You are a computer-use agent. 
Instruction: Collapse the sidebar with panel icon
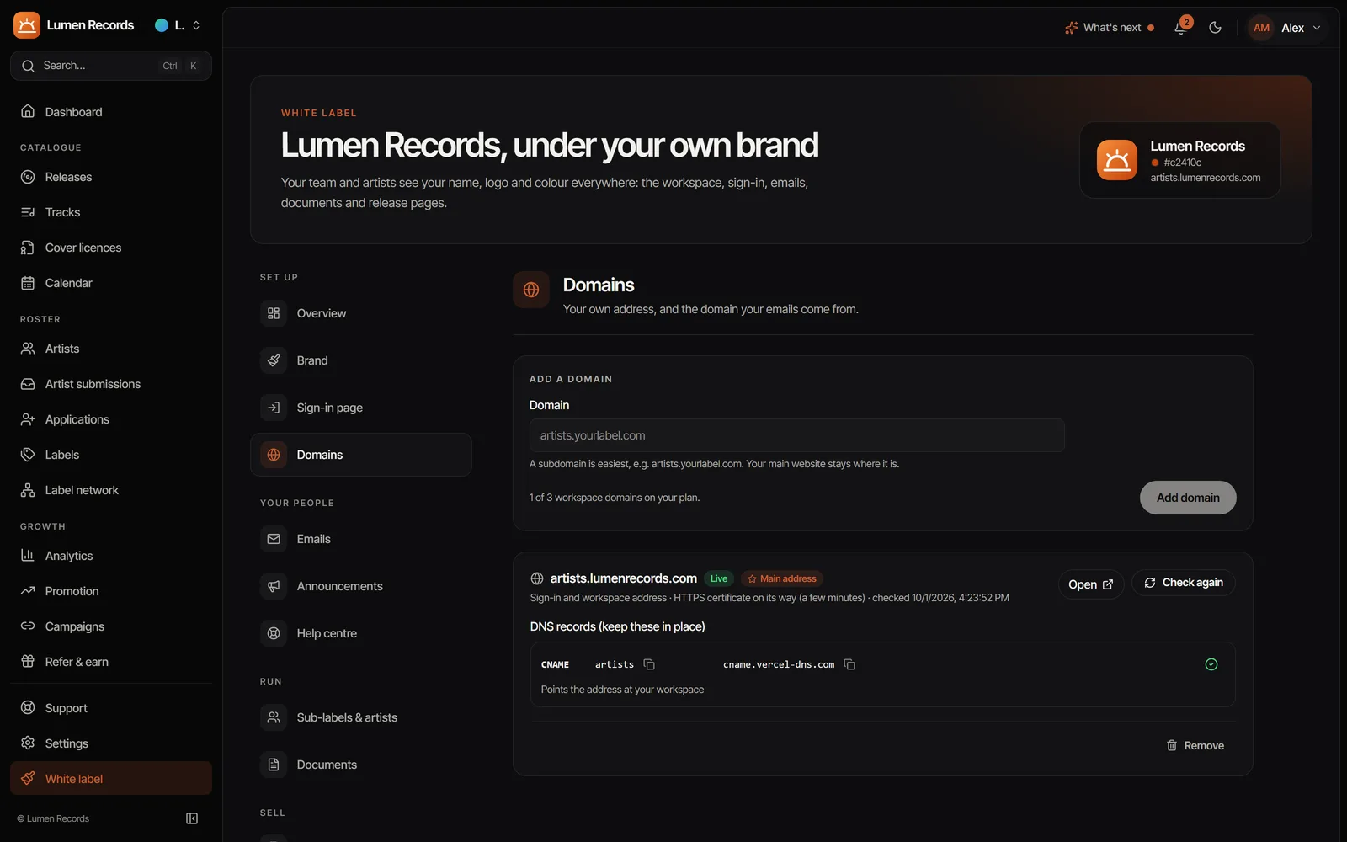tap(192, 818)
